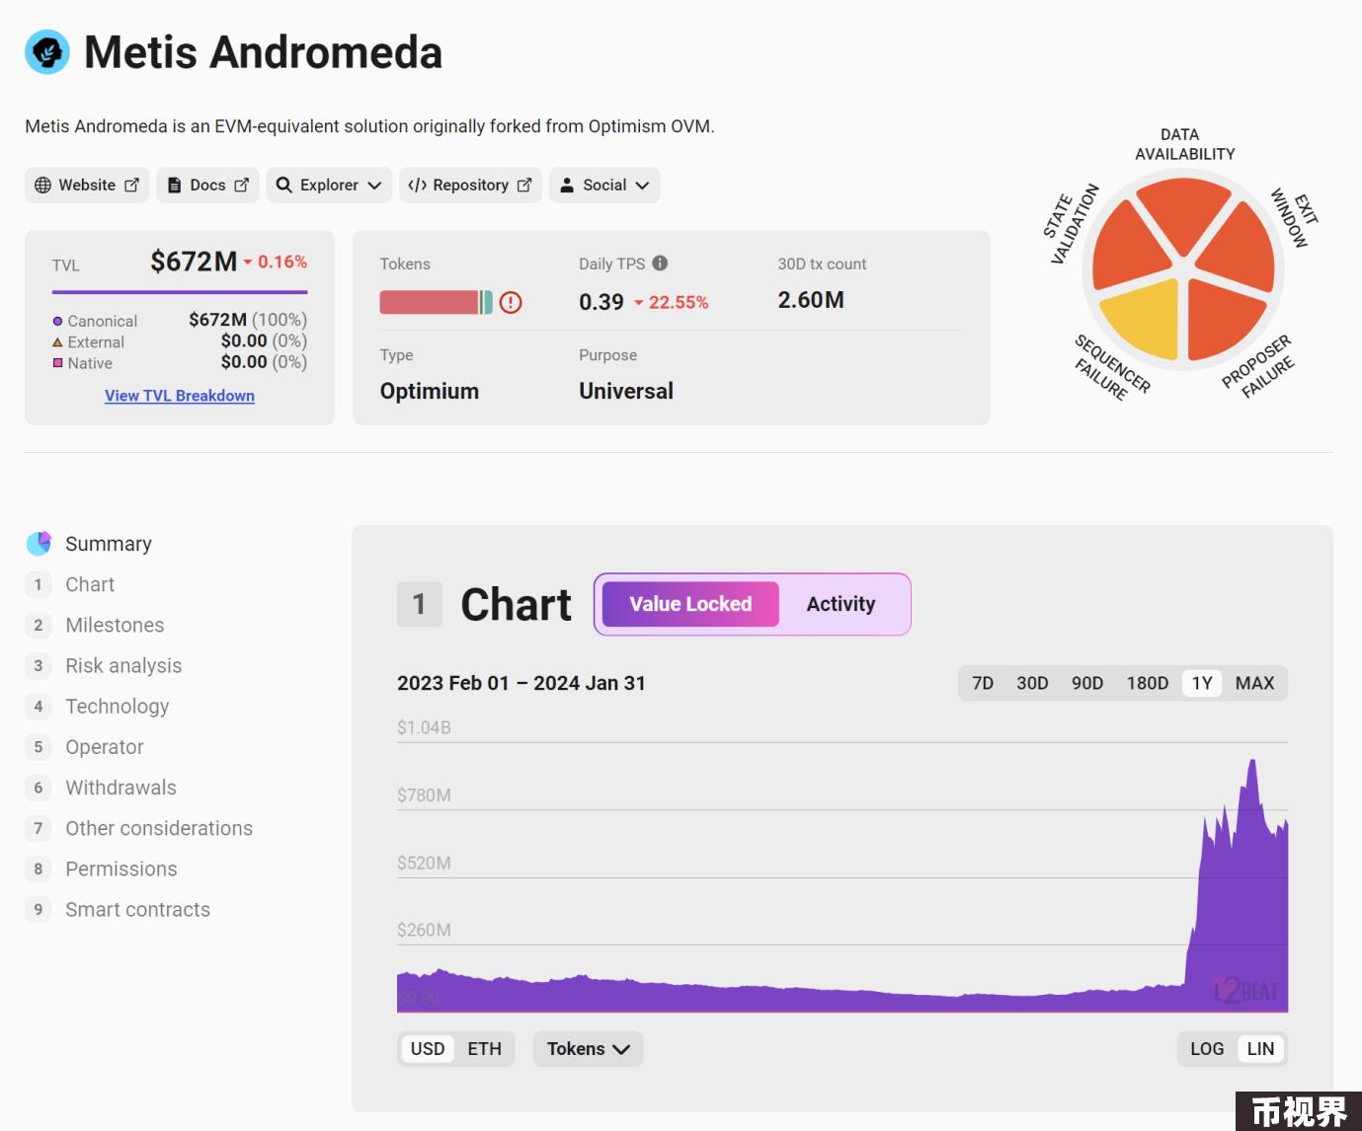Jump to Chart section in sidebar
Viewport: 1362px width, 1131px height.
[90, 584]
